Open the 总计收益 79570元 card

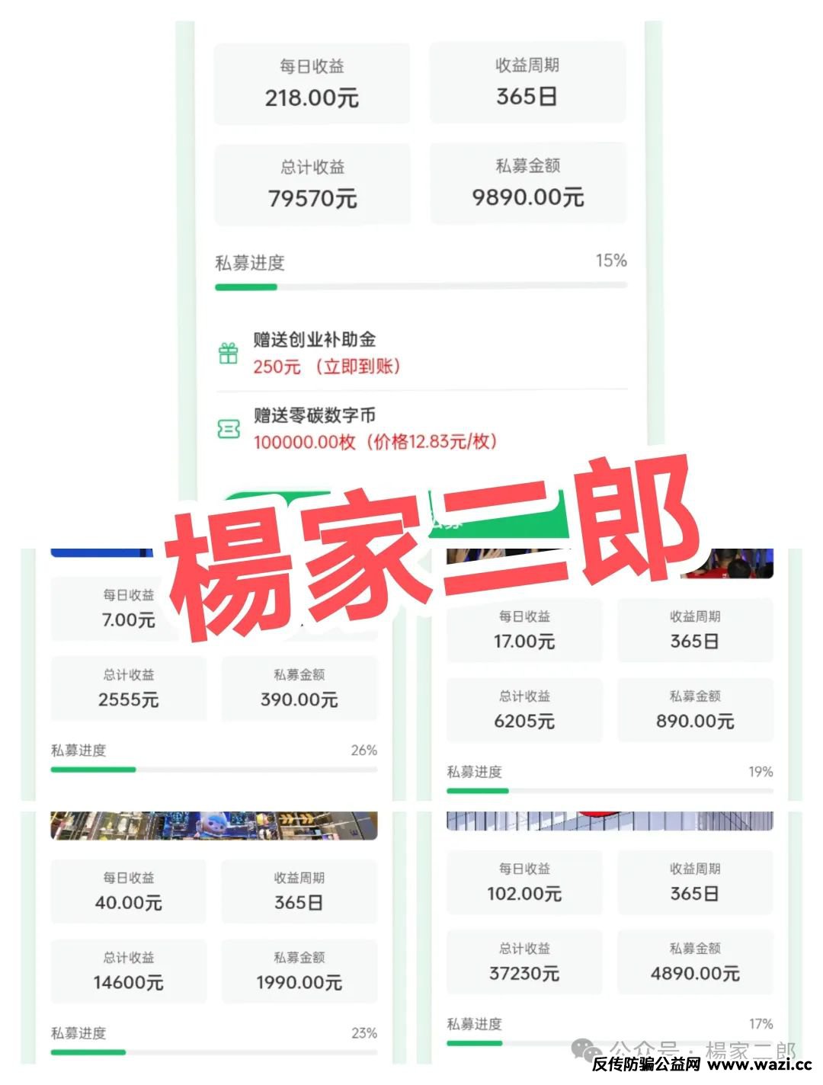[x=312, y=184]
